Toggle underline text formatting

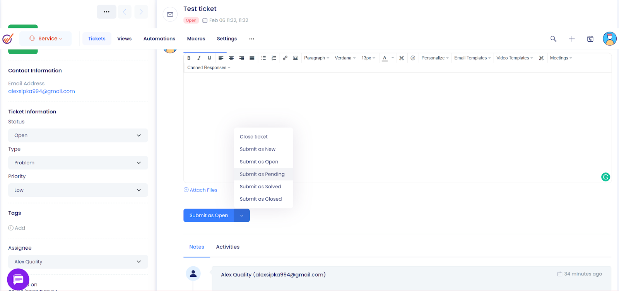[x=209, y=58]
